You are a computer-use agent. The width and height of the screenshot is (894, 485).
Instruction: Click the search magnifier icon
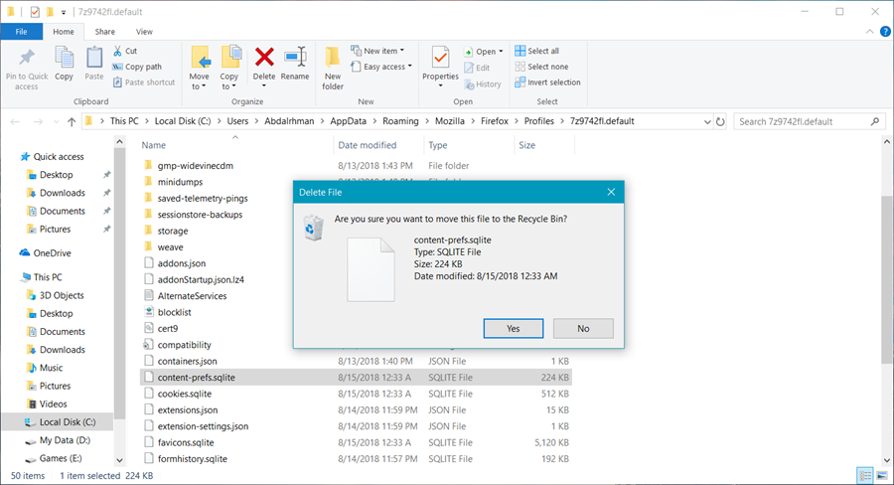point(875,121)
